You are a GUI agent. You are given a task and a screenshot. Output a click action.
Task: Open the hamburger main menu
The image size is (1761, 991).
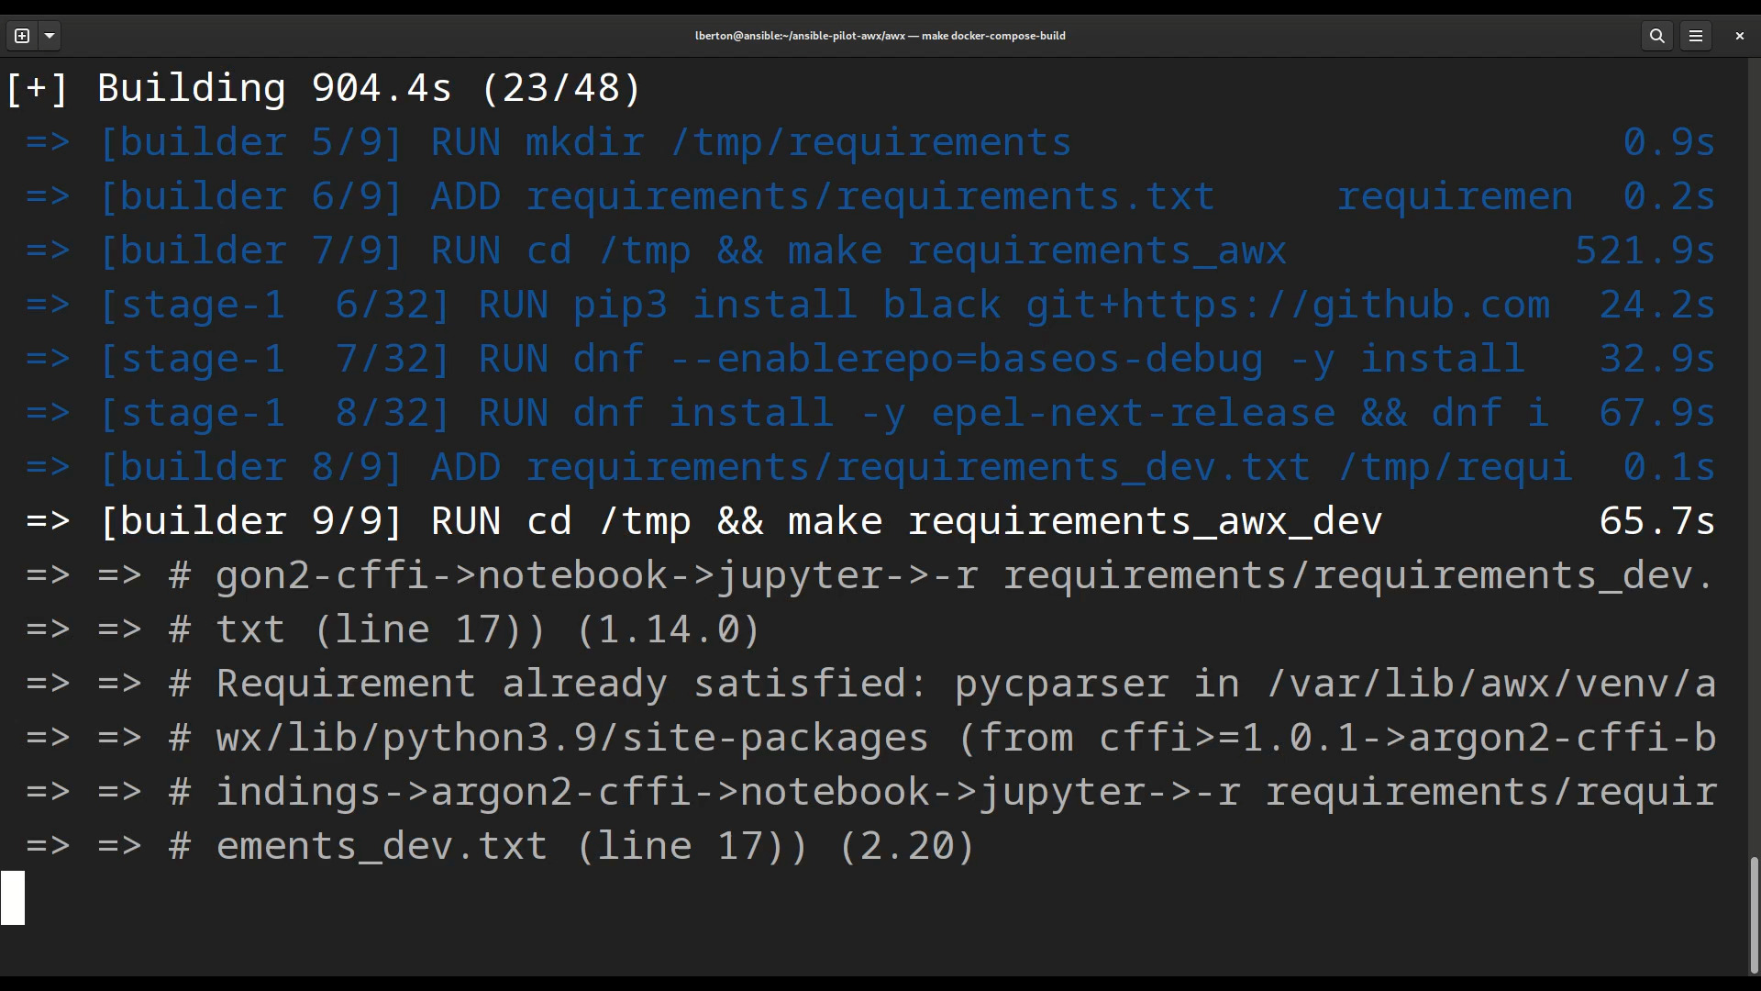click(x=1696, y=36)
